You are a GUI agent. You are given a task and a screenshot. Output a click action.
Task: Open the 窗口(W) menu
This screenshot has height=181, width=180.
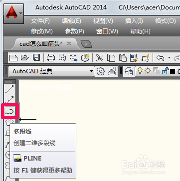click(x=107, y=31)
